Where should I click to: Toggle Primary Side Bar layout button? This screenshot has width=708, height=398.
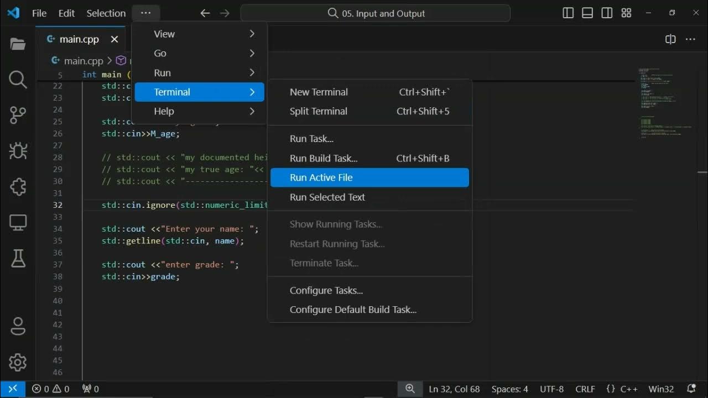click(568, 13)
